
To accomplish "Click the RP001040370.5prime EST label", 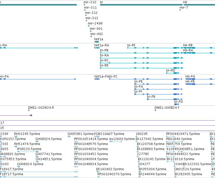I will (x=114, y=174).
